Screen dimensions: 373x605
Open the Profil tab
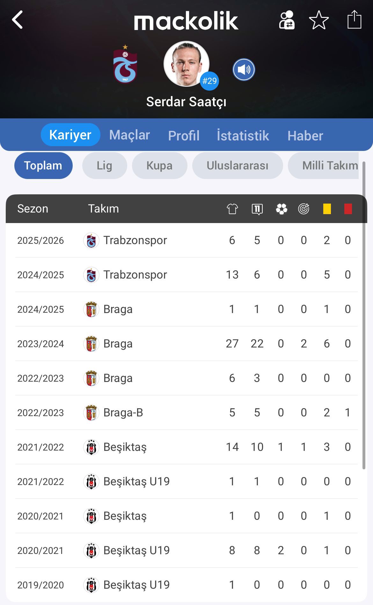point(184,136)
